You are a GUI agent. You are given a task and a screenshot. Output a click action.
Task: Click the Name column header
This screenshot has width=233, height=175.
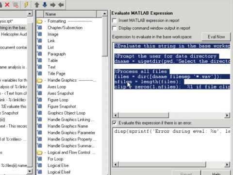click(70, 14)
